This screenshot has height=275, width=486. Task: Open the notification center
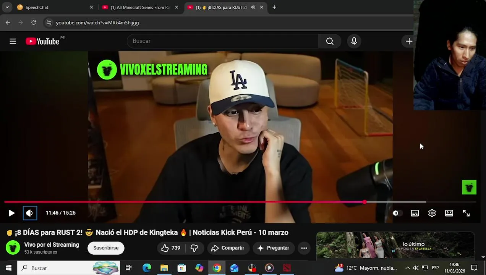[x=474, y=268]
